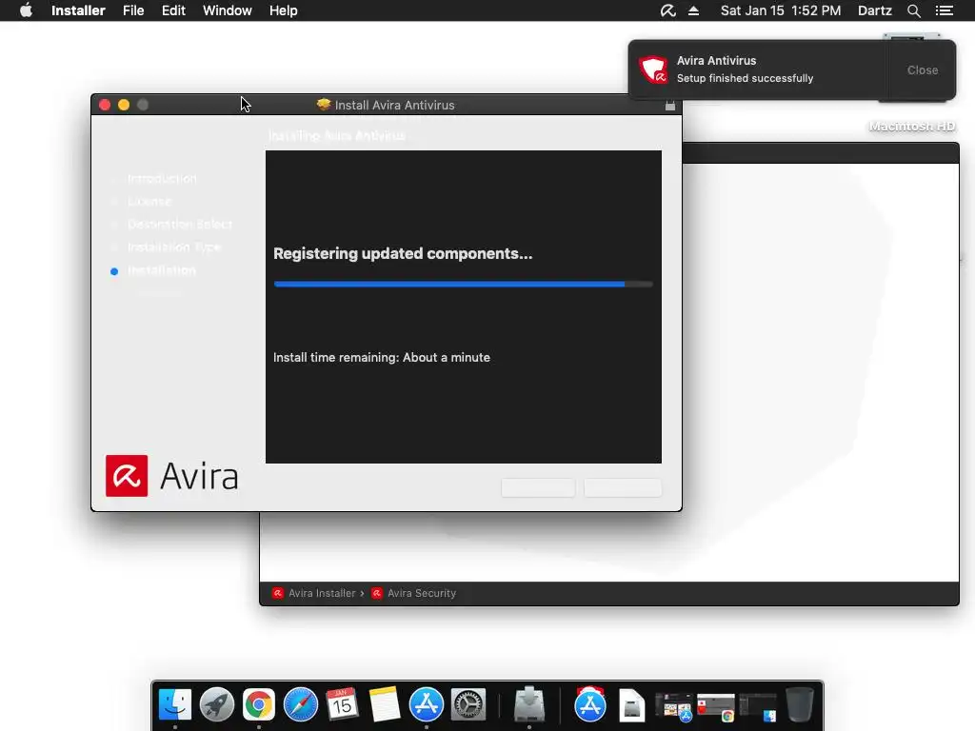Open Calendar from the Dock

342,705
